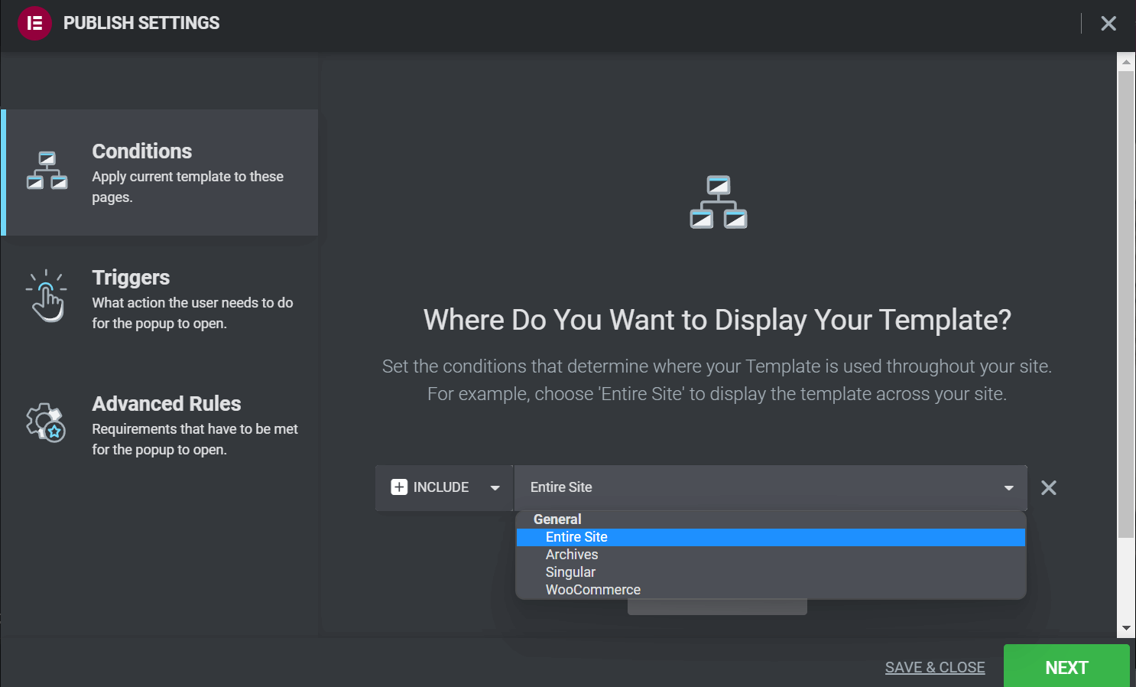1136x687 pixels.
Task: Select the Singular option in the list
Action: point(570,571)
